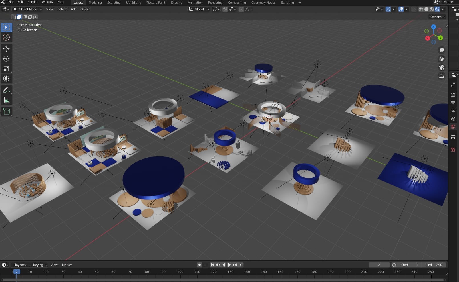
Task: Select the Scale tool
Action: 6,69
